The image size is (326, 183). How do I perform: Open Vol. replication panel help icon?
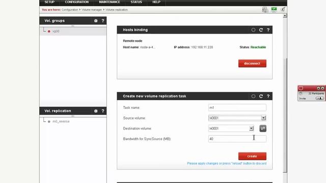[103, 111]
